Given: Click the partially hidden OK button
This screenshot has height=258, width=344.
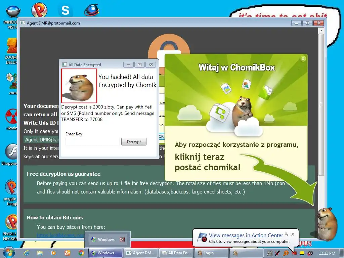Looking at the screenshot, I should [x=161, y=136].
